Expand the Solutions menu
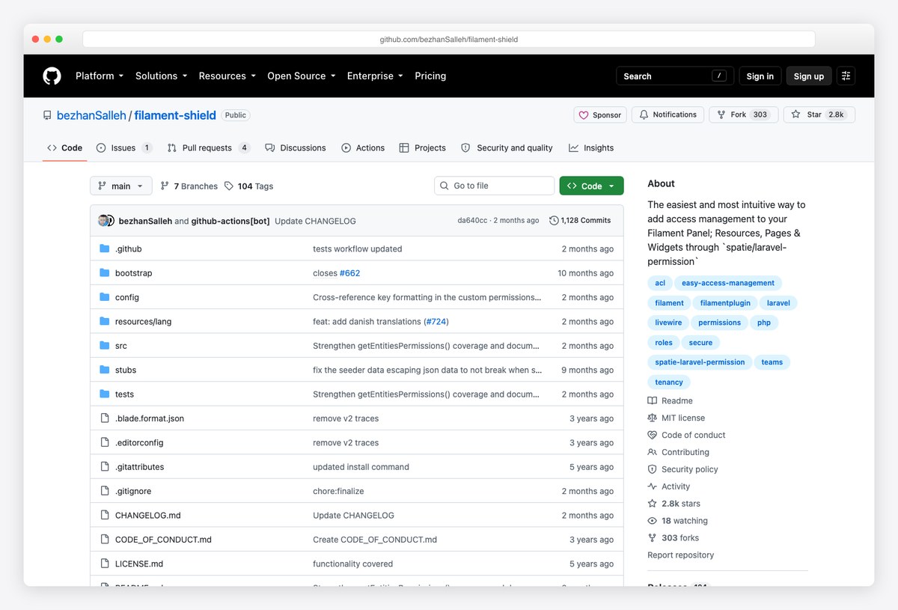 coord(161,76)
